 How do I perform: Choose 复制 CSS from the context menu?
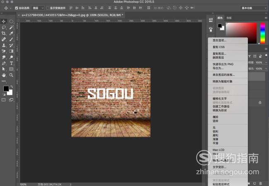(x=228, y=47)
